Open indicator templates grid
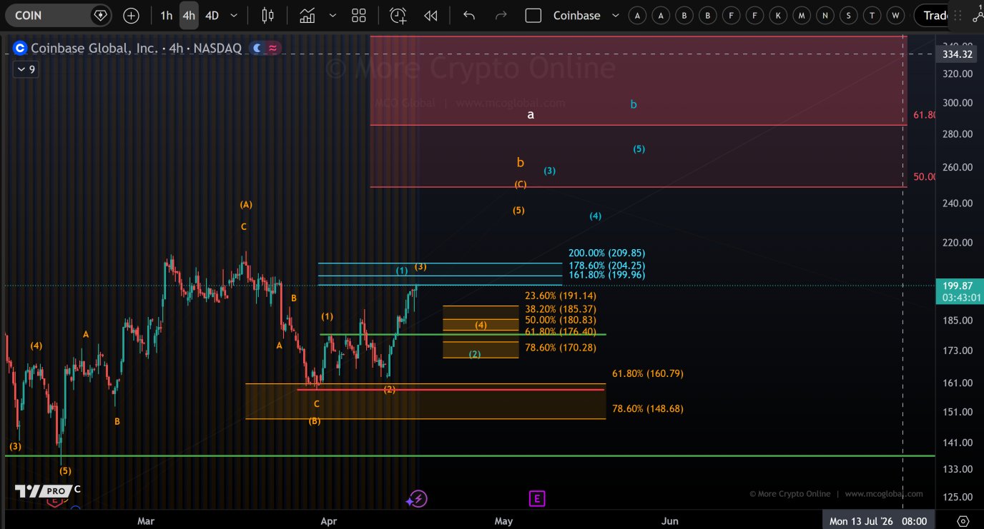This screenshot has height=529, width=984. (x=359, y=15)
